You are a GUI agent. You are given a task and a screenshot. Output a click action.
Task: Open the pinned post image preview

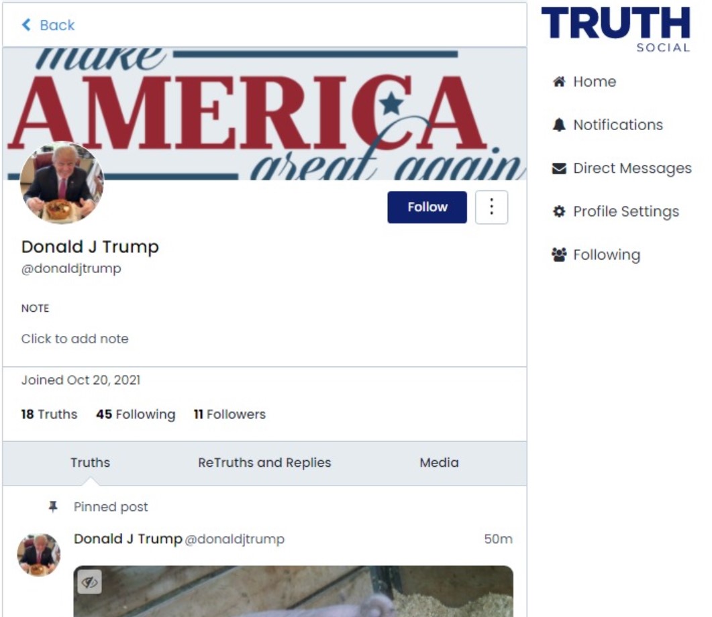point(293,591)
